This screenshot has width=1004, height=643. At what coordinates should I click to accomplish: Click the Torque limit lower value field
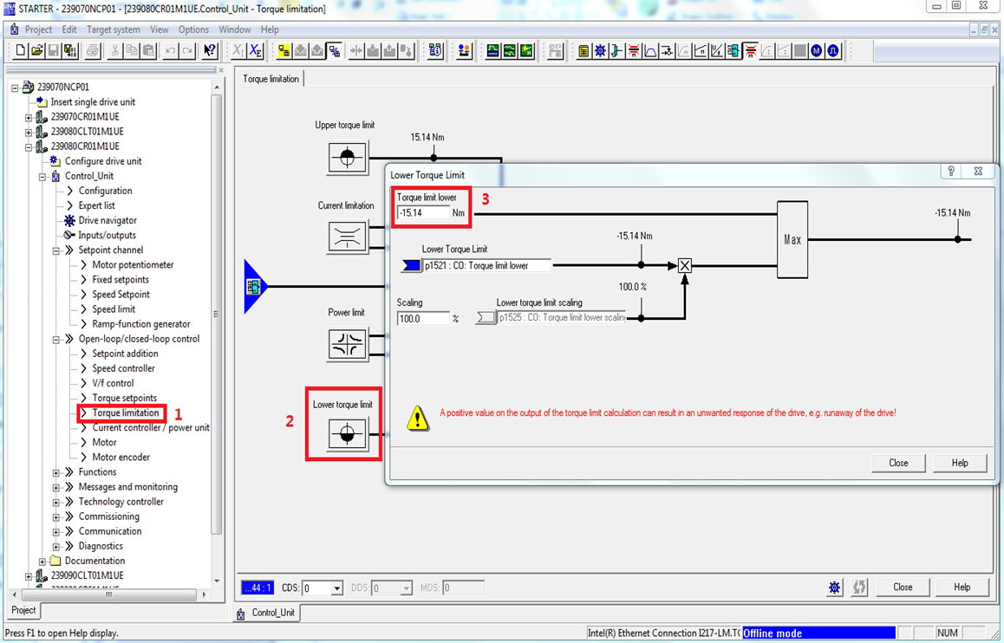[x=423, y=213]
